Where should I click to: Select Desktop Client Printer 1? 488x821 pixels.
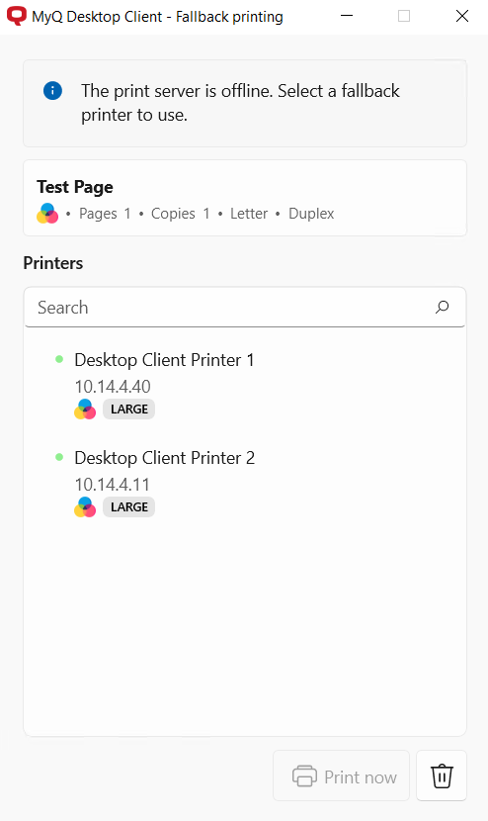245,385
